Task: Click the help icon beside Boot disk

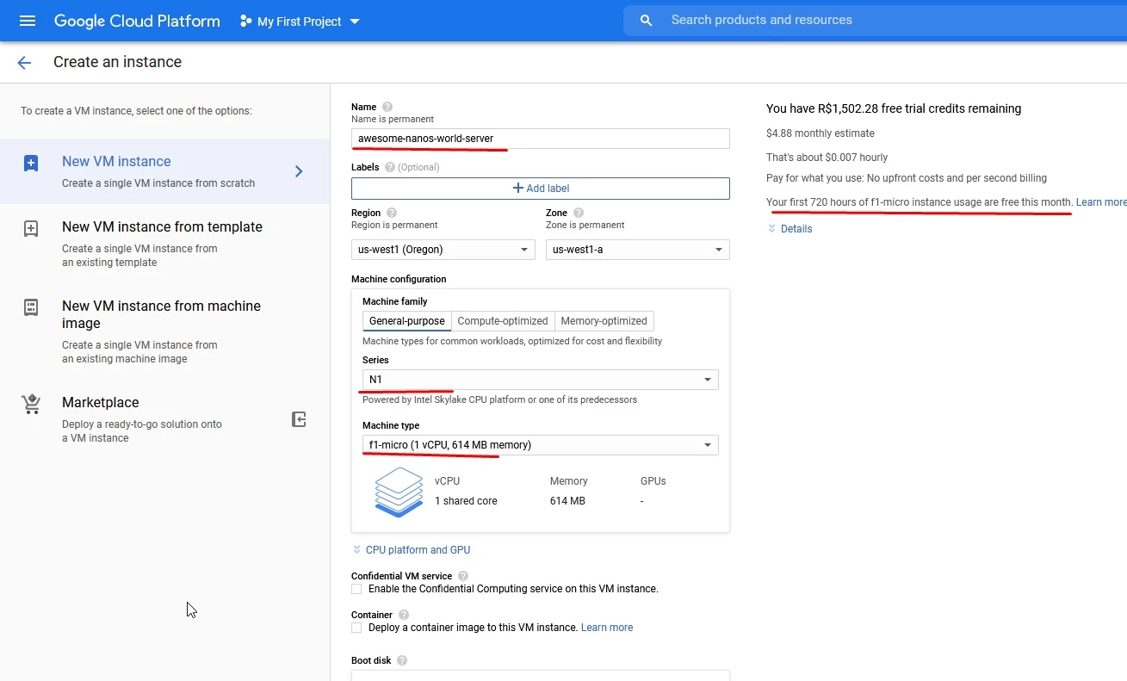Action: tap(402, 660)
